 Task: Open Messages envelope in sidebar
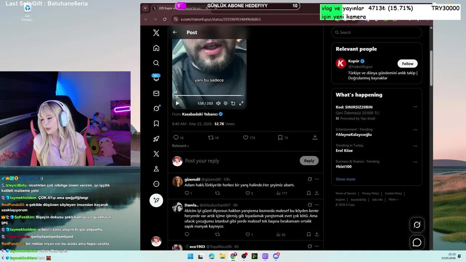156,93
